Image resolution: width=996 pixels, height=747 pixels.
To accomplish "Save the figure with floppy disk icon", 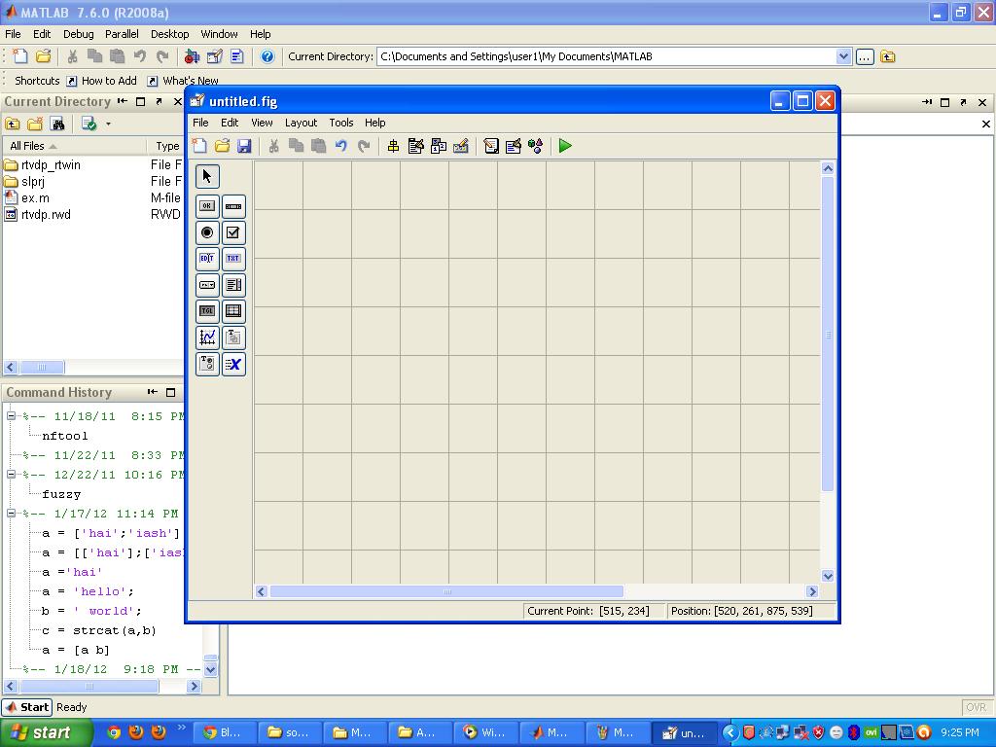I will [244, 146].
